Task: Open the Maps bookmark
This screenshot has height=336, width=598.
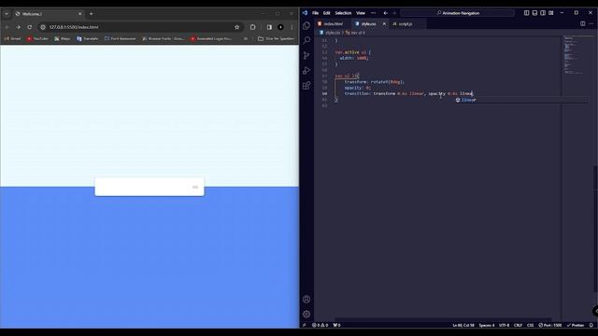Action: tap(63, 38)
